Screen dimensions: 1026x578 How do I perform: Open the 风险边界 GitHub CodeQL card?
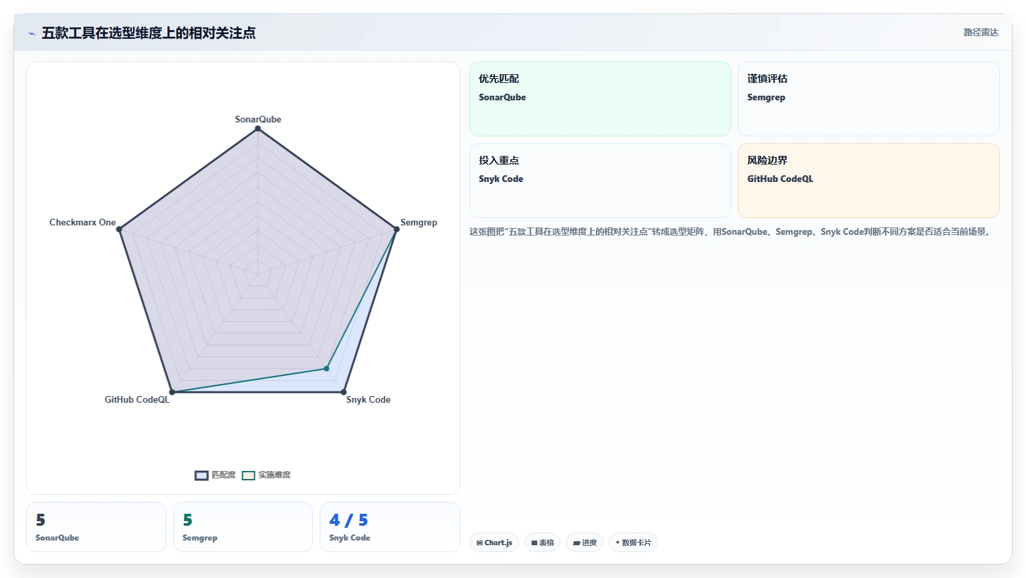pyautogui.click(x=868, y=181)
